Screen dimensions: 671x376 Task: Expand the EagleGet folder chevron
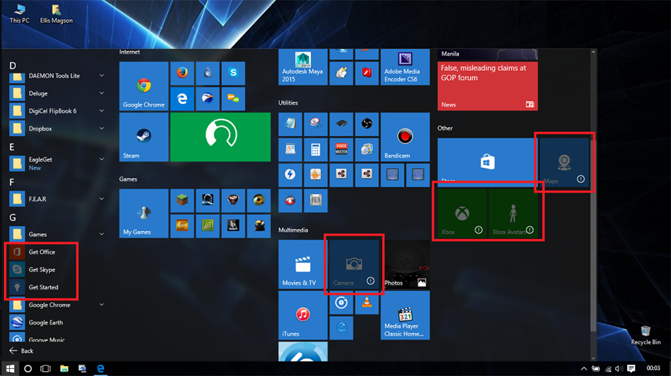click(102, 159)
